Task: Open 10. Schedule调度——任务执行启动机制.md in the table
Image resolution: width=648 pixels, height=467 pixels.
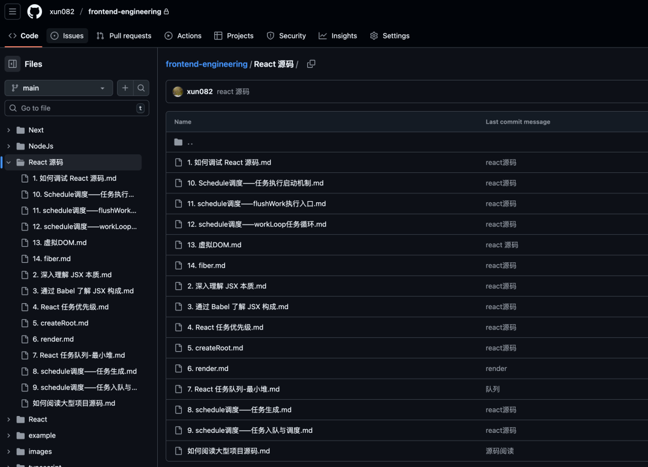Action: point(256,183)
